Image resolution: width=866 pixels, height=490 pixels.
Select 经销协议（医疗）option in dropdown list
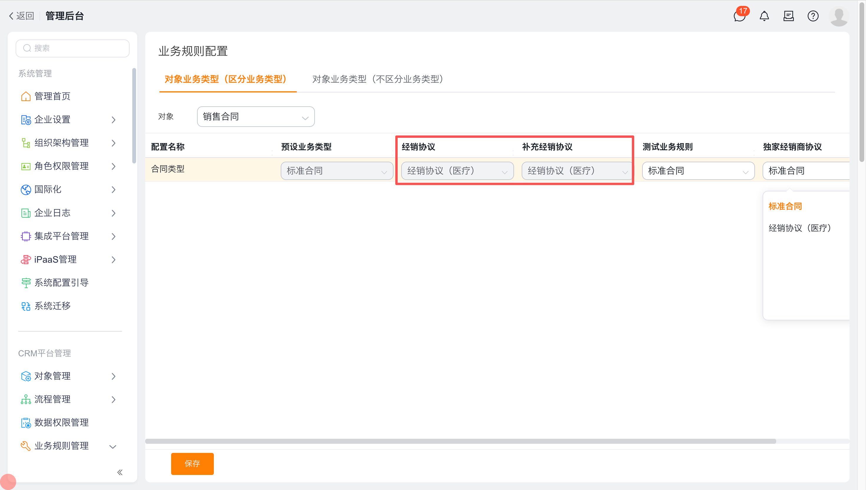(x=799, y=228)
